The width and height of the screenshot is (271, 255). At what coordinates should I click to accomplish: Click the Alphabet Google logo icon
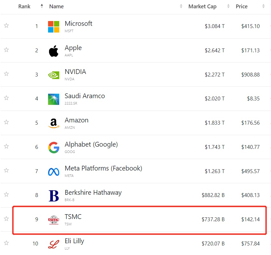pyautogui.click(x=53, y=148)
